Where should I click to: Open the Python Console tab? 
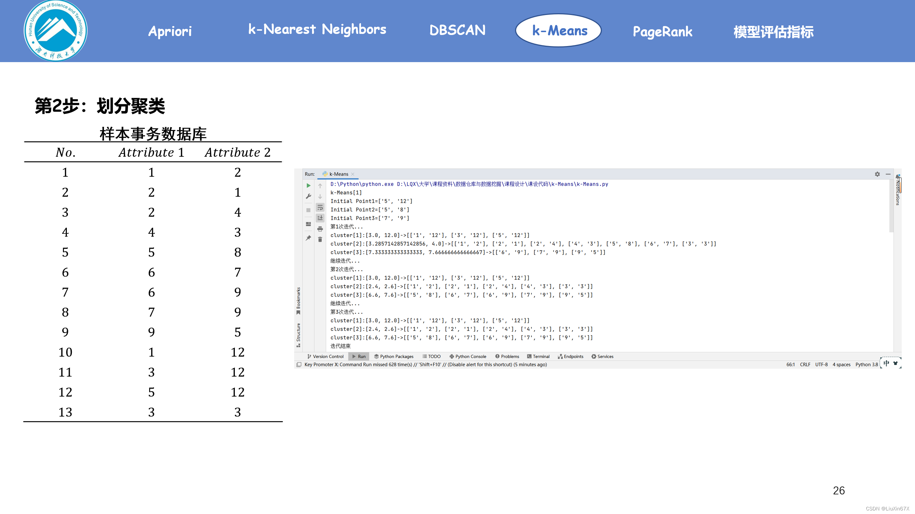[468, 356]
